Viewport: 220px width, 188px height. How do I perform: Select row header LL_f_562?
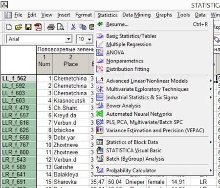[x=19, y=78]
